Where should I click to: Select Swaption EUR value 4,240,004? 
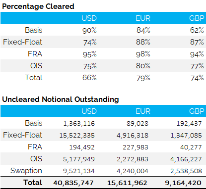(x=133, y=171)
